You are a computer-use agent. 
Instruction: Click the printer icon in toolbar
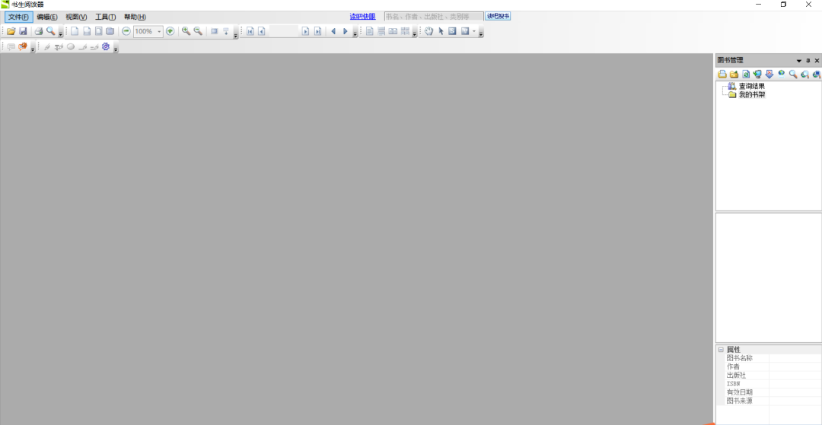(39, 31)
